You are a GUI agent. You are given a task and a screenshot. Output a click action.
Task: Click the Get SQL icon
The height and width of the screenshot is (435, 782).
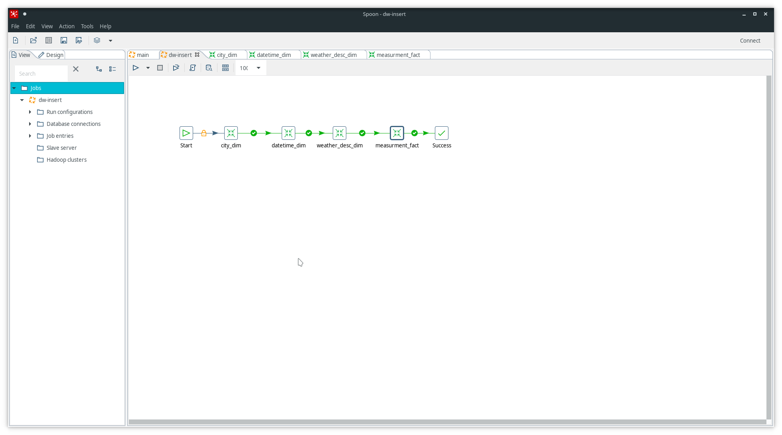(193, 68)
